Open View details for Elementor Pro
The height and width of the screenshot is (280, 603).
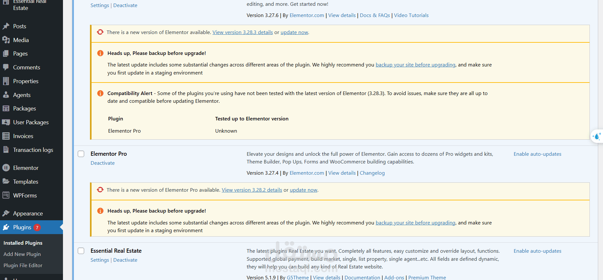[342, 173]
